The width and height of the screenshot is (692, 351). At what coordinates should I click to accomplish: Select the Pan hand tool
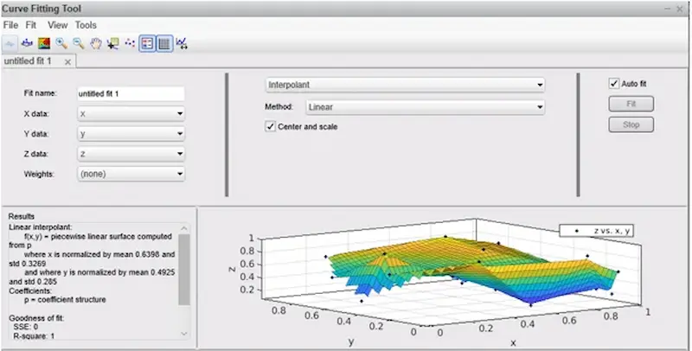(x=96, y=43)
